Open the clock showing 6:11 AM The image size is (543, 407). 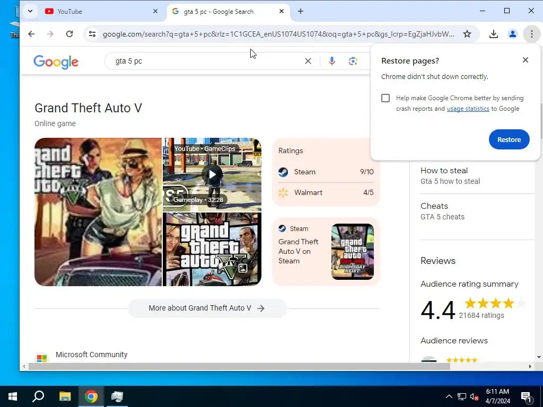click(497, 396)
